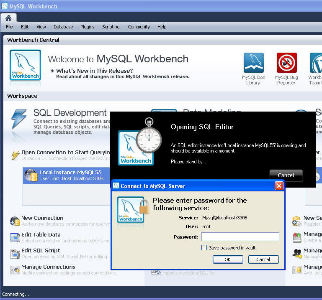Viewport: 322px width, 300px height.
Task: Click the MySQL Workbench title bar icon
Action: pyautogui.click(x=5, y=6)
